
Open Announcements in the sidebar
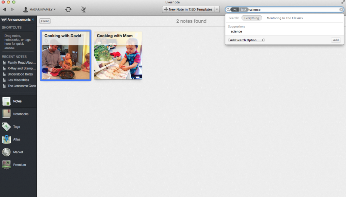(18, 19)
